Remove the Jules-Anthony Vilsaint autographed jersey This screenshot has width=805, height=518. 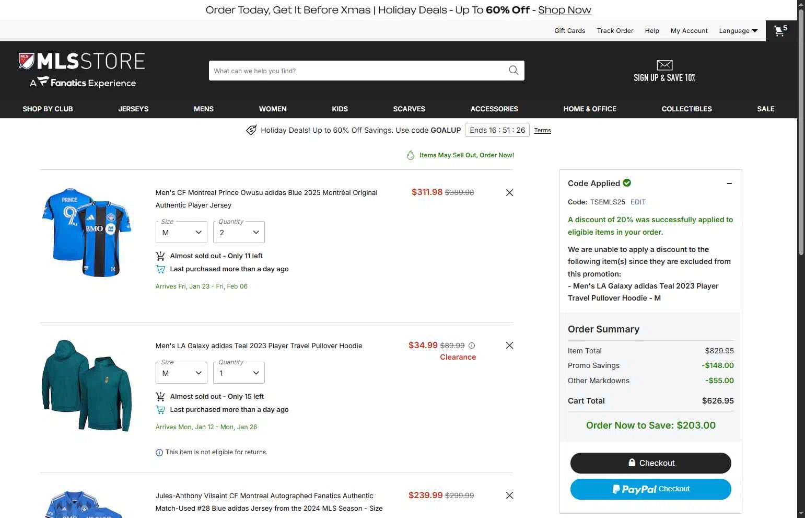(x=509, y=496)
